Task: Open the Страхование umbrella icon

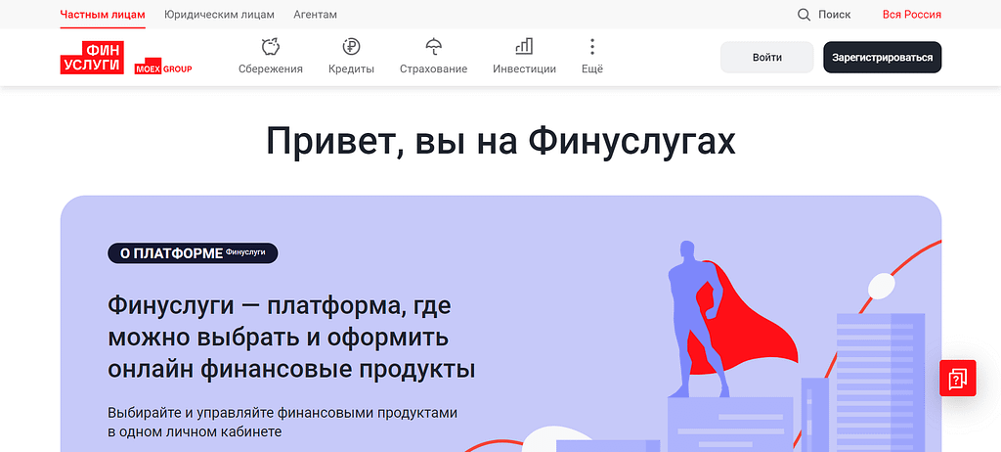Action: pos(433,47)
